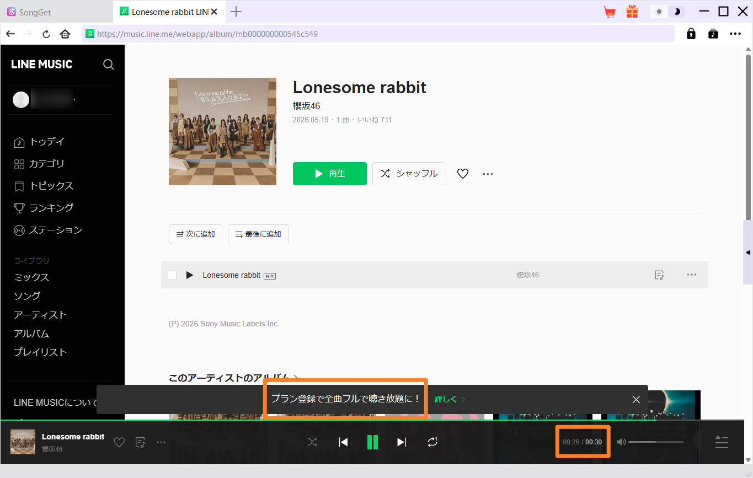Viewport: 753px width, 478px height.
Task: Click the シャッフル button
Action: [x=409, y=174]
